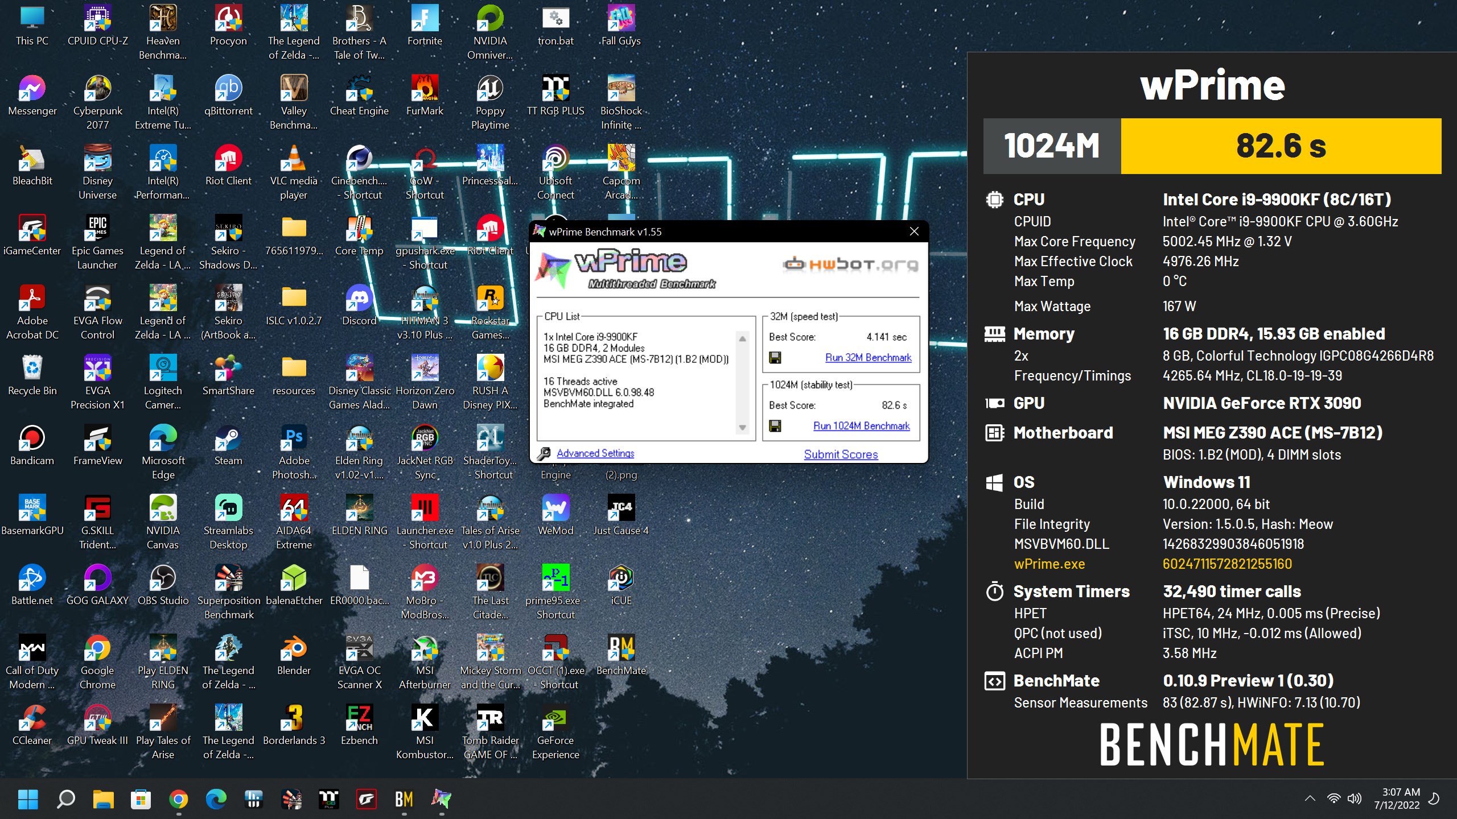Select the Superposition Benchmark desktop icon

228,593
